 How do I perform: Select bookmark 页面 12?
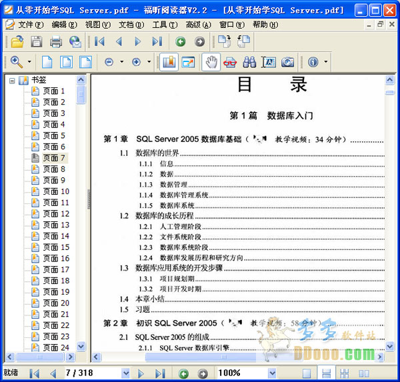click(56, 214)
